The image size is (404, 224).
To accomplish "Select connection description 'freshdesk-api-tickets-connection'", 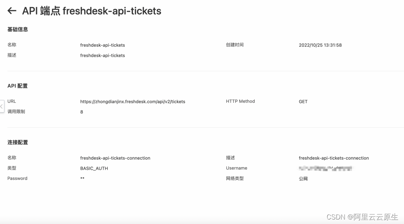I will click(334, 158).
